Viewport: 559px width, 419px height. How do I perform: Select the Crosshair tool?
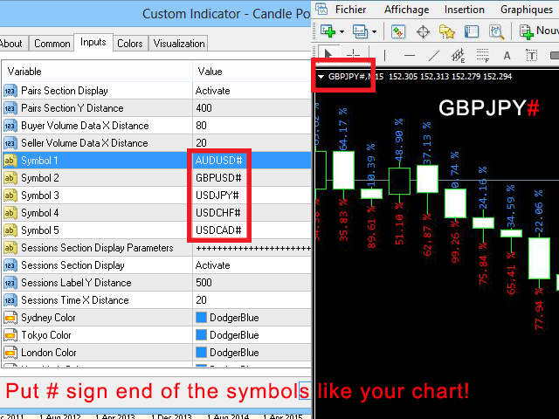click(353, 55)
